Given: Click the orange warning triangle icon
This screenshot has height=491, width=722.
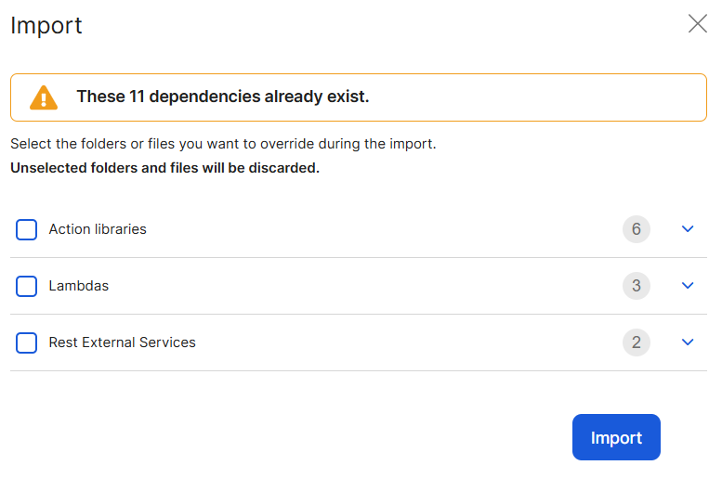Looking at the screenshot, I should pyautogui.click(x=44, y=97).
